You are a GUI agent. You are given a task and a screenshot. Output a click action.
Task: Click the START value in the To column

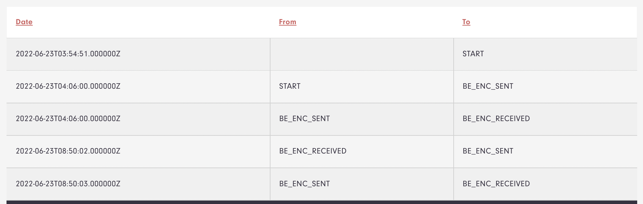point(473,54)
